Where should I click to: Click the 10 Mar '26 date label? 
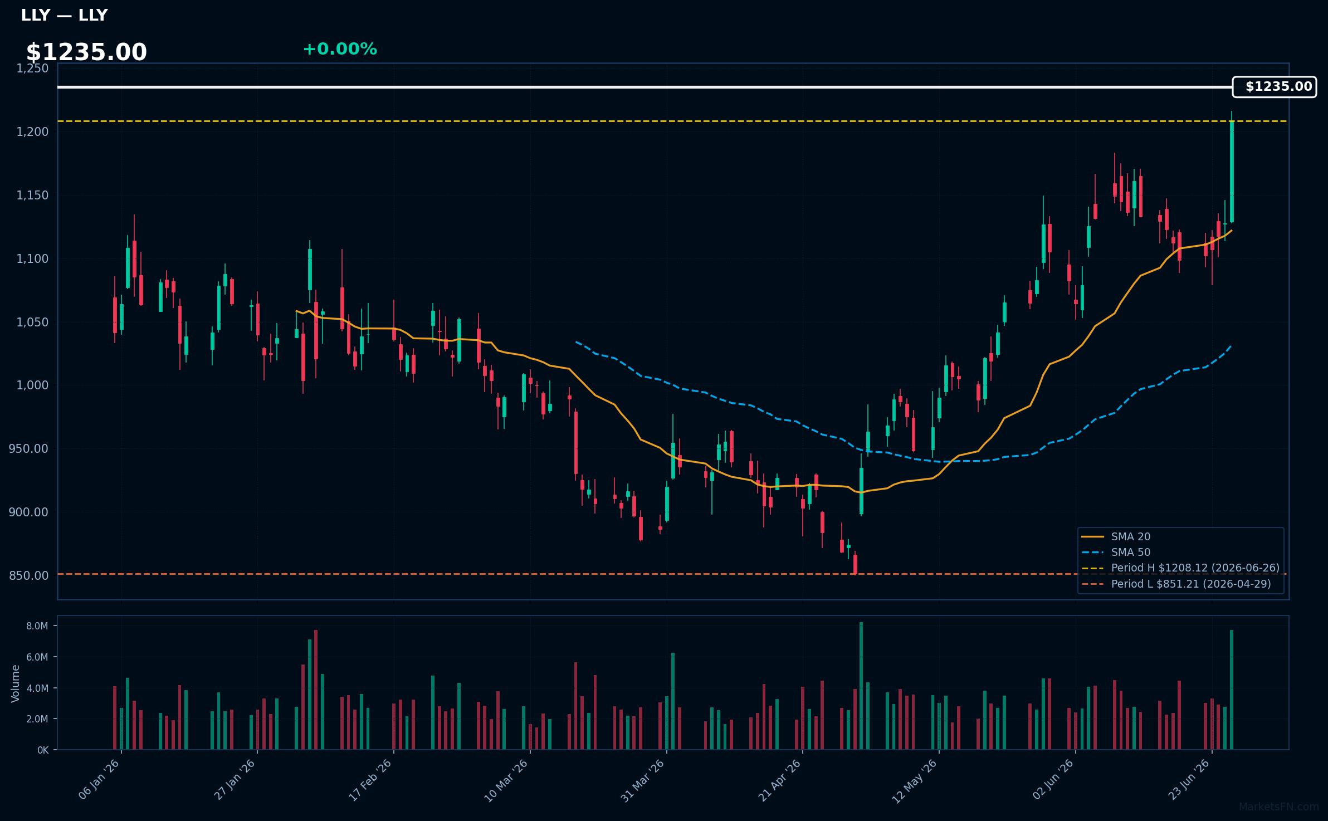(x=506, y=780)
